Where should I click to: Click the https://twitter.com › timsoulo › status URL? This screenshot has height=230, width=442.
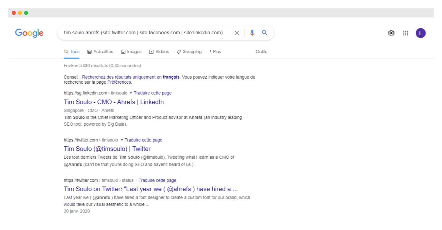click(99, 180)
